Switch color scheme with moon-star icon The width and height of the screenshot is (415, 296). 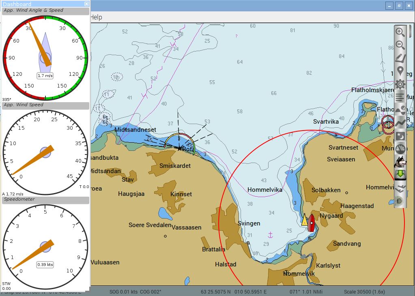[x=400, y=136]
